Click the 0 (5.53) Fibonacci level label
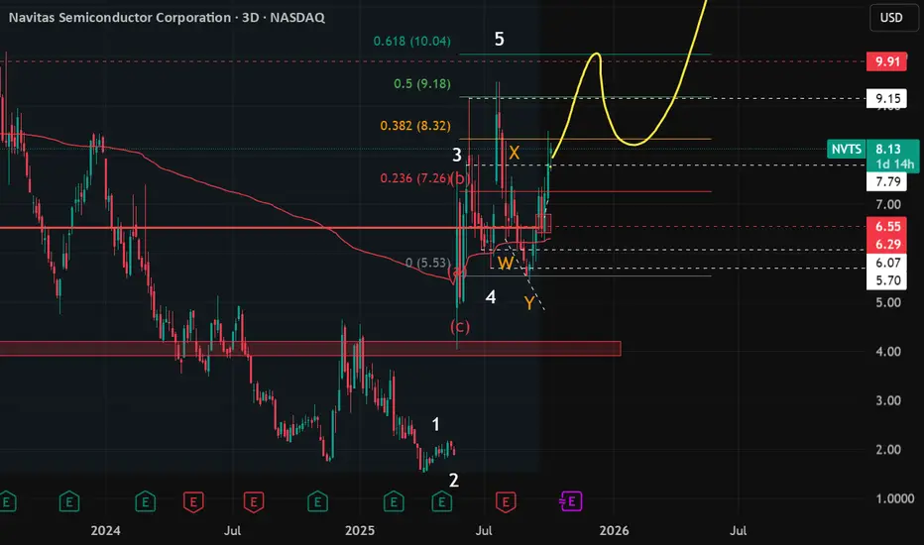 428,263
